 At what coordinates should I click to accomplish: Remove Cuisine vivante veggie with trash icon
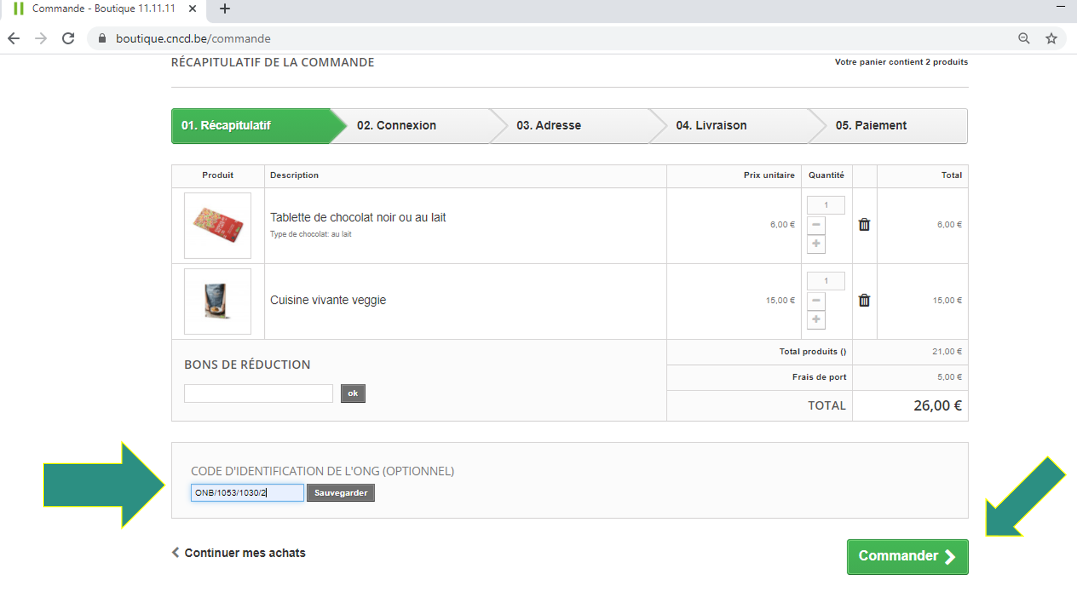(864, 300)
